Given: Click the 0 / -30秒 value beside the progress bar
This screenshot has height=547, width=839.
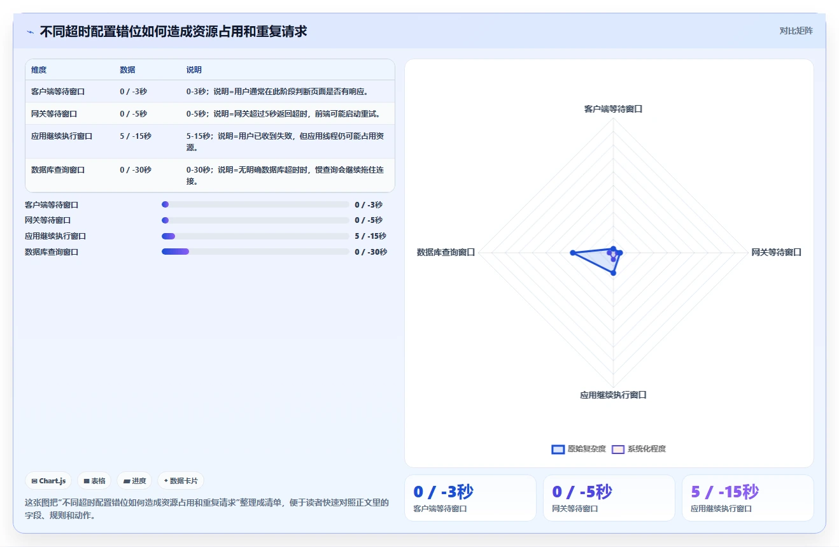Looking at the screenshot, I should 370,252.
